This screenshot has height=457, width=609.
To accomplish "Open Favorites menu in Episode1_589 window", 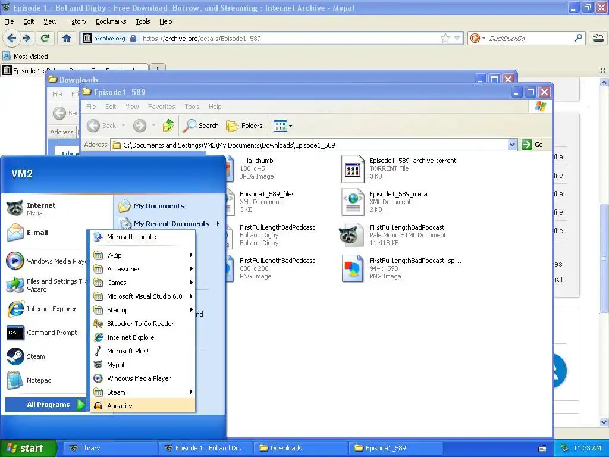I will (161, 107).
